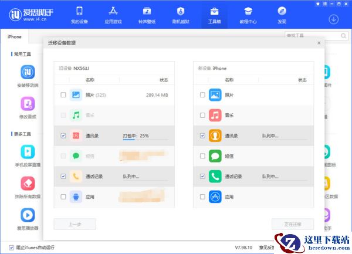The width and height of the screenshot is (352, 254).
Task: Check the new iPhone 音乐 music checkbox
Action: click(202, 115)
